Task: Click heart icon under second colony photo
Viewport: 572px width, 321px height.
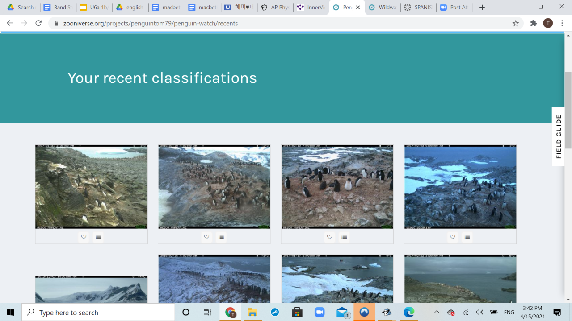Action: point(206,237)
